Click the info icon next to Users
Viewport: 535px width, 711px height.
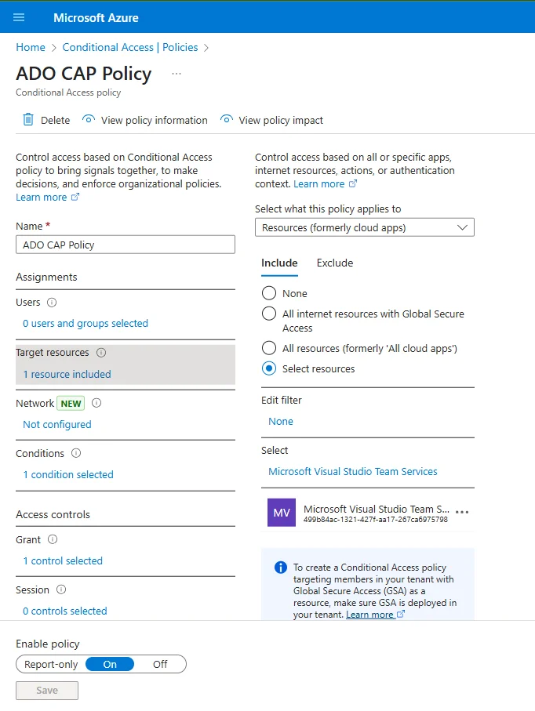52,303
